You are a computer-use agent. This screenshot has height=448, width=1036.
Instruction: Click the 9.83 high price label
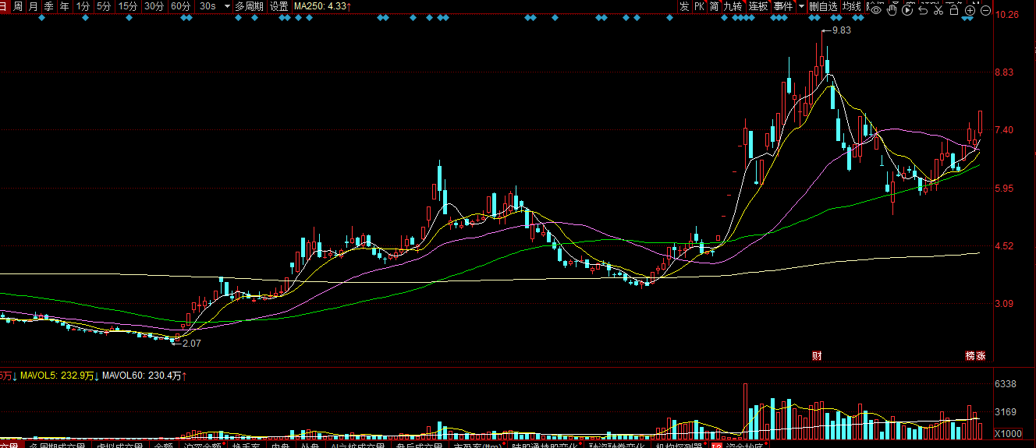point(842,30)
